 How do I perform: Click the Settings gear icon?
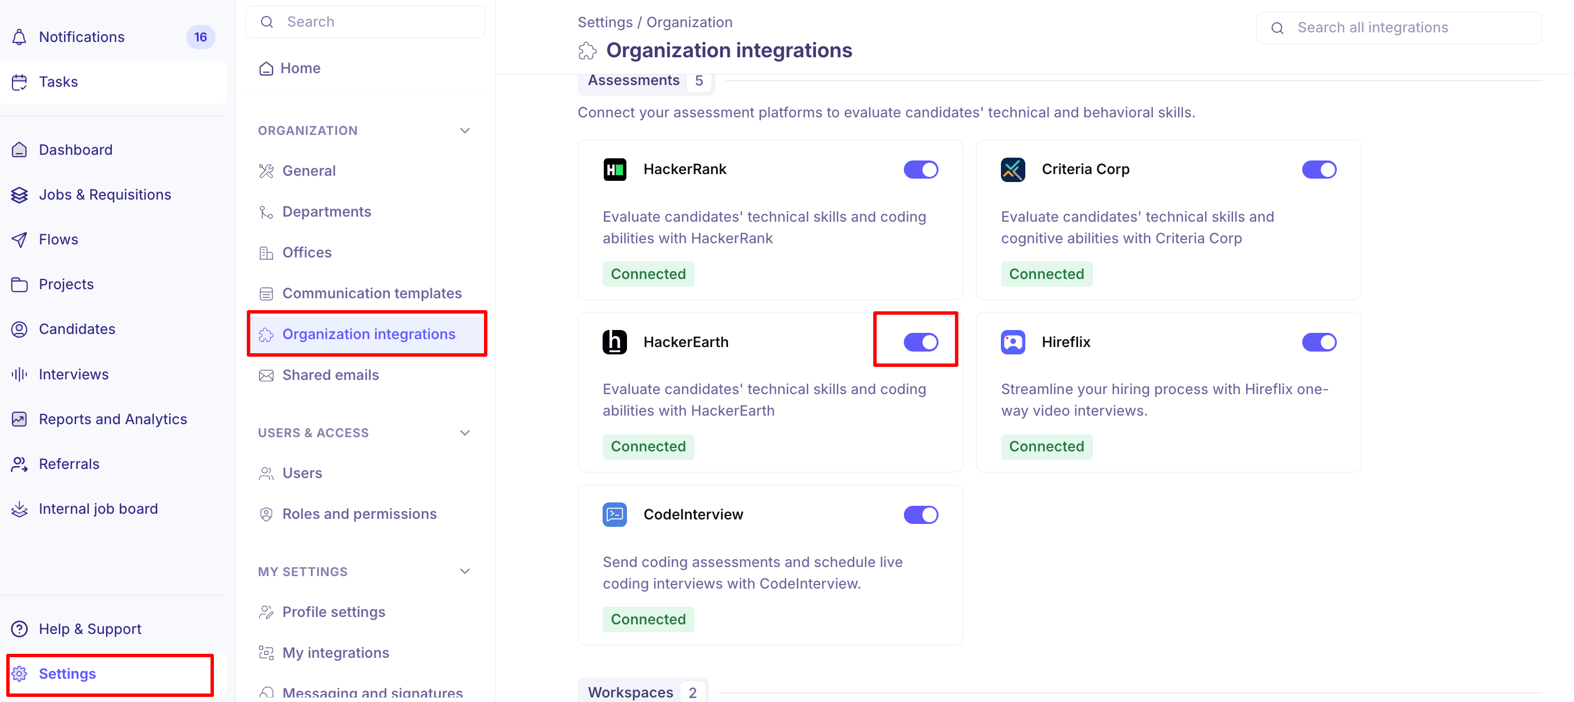(19, 674)
